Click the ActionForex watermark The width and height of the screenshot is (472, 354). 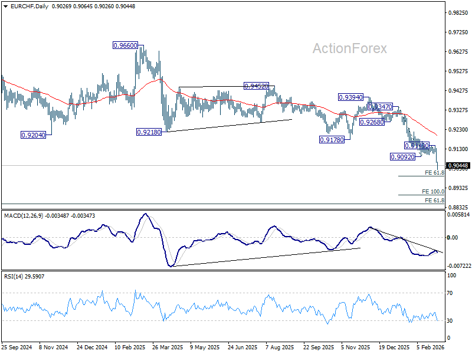click(x=350, y=48)
